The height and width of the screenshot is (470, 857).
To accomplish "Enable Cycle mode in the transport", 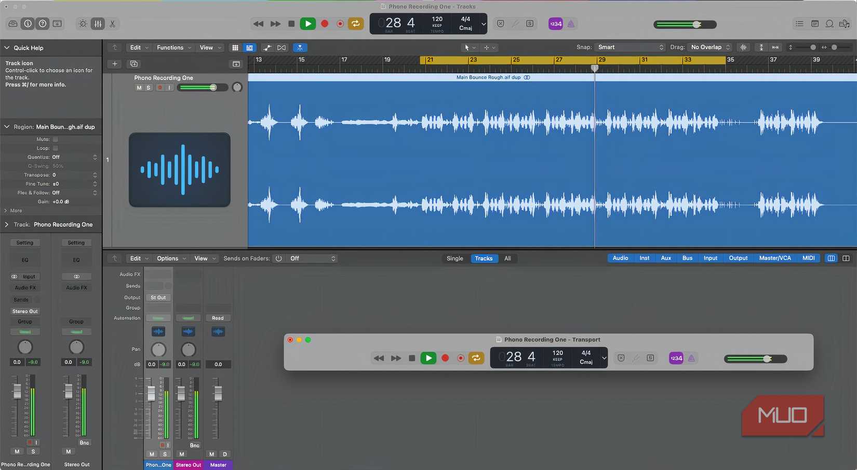I will 356,23.
